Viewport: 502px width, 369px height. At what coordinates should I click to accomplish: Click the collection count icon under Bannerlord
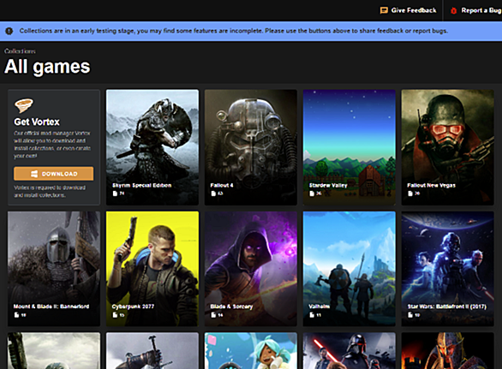(16, 315)
